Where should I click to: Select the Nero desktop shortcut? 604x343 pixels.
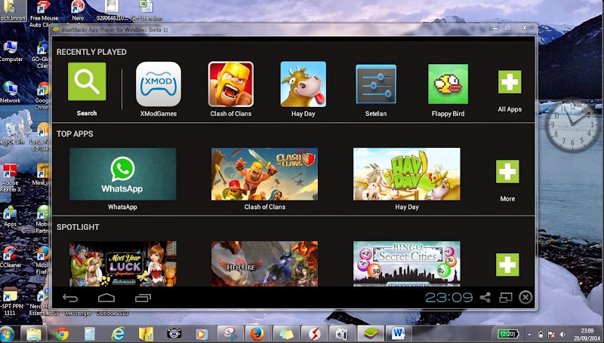[78, 11]
